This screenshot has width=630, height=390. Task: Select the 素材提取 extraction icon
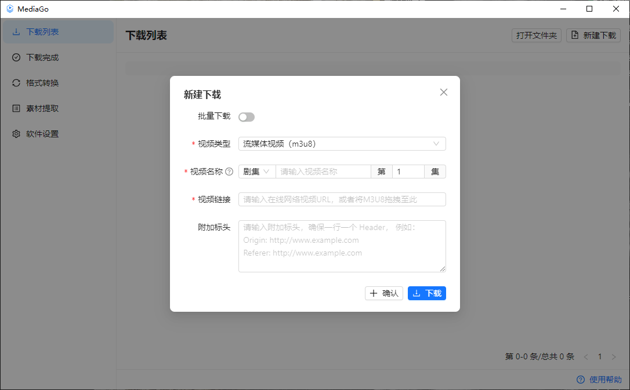point(16,108)
